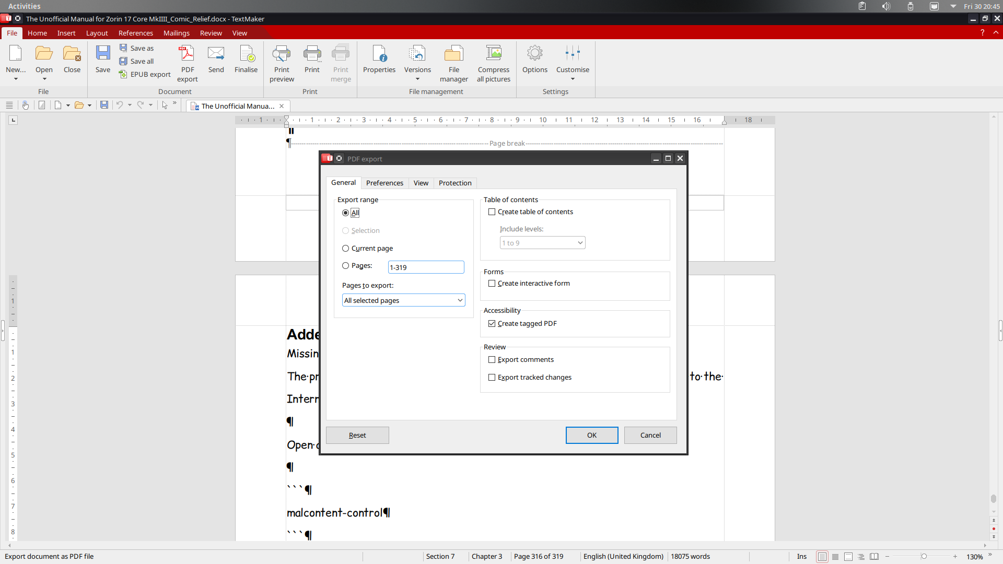
Task: Click Activities in the top bar
Action: (24, 6)
